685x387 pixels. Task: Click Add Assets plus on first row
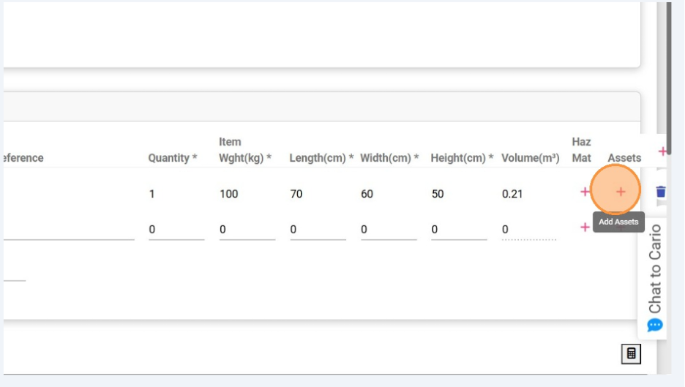pos(621,192)
